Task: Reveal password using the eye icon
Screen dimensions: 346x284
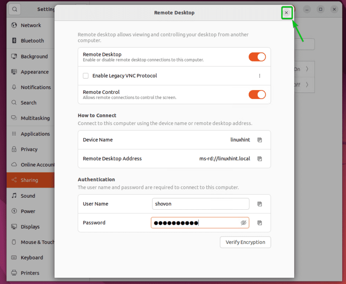Action: (243, 223)
